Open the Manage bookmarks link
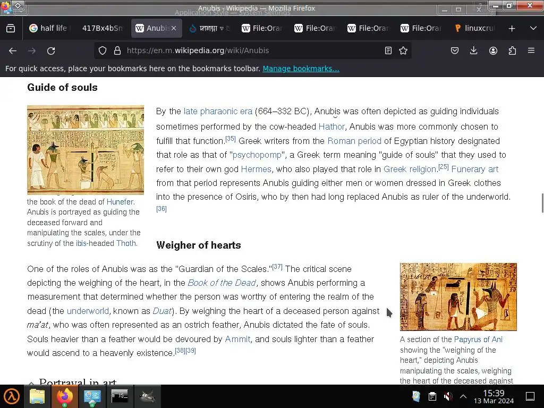 pos(301,69)
